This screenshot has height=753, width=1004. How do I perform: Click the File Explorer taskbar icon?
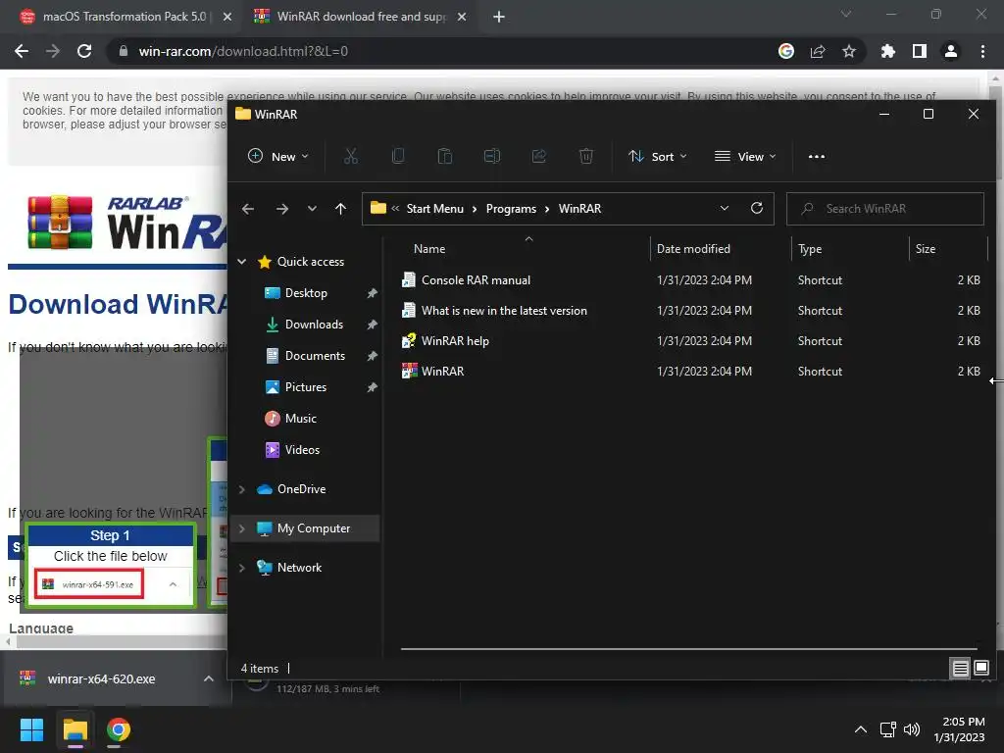click(75, 729)
